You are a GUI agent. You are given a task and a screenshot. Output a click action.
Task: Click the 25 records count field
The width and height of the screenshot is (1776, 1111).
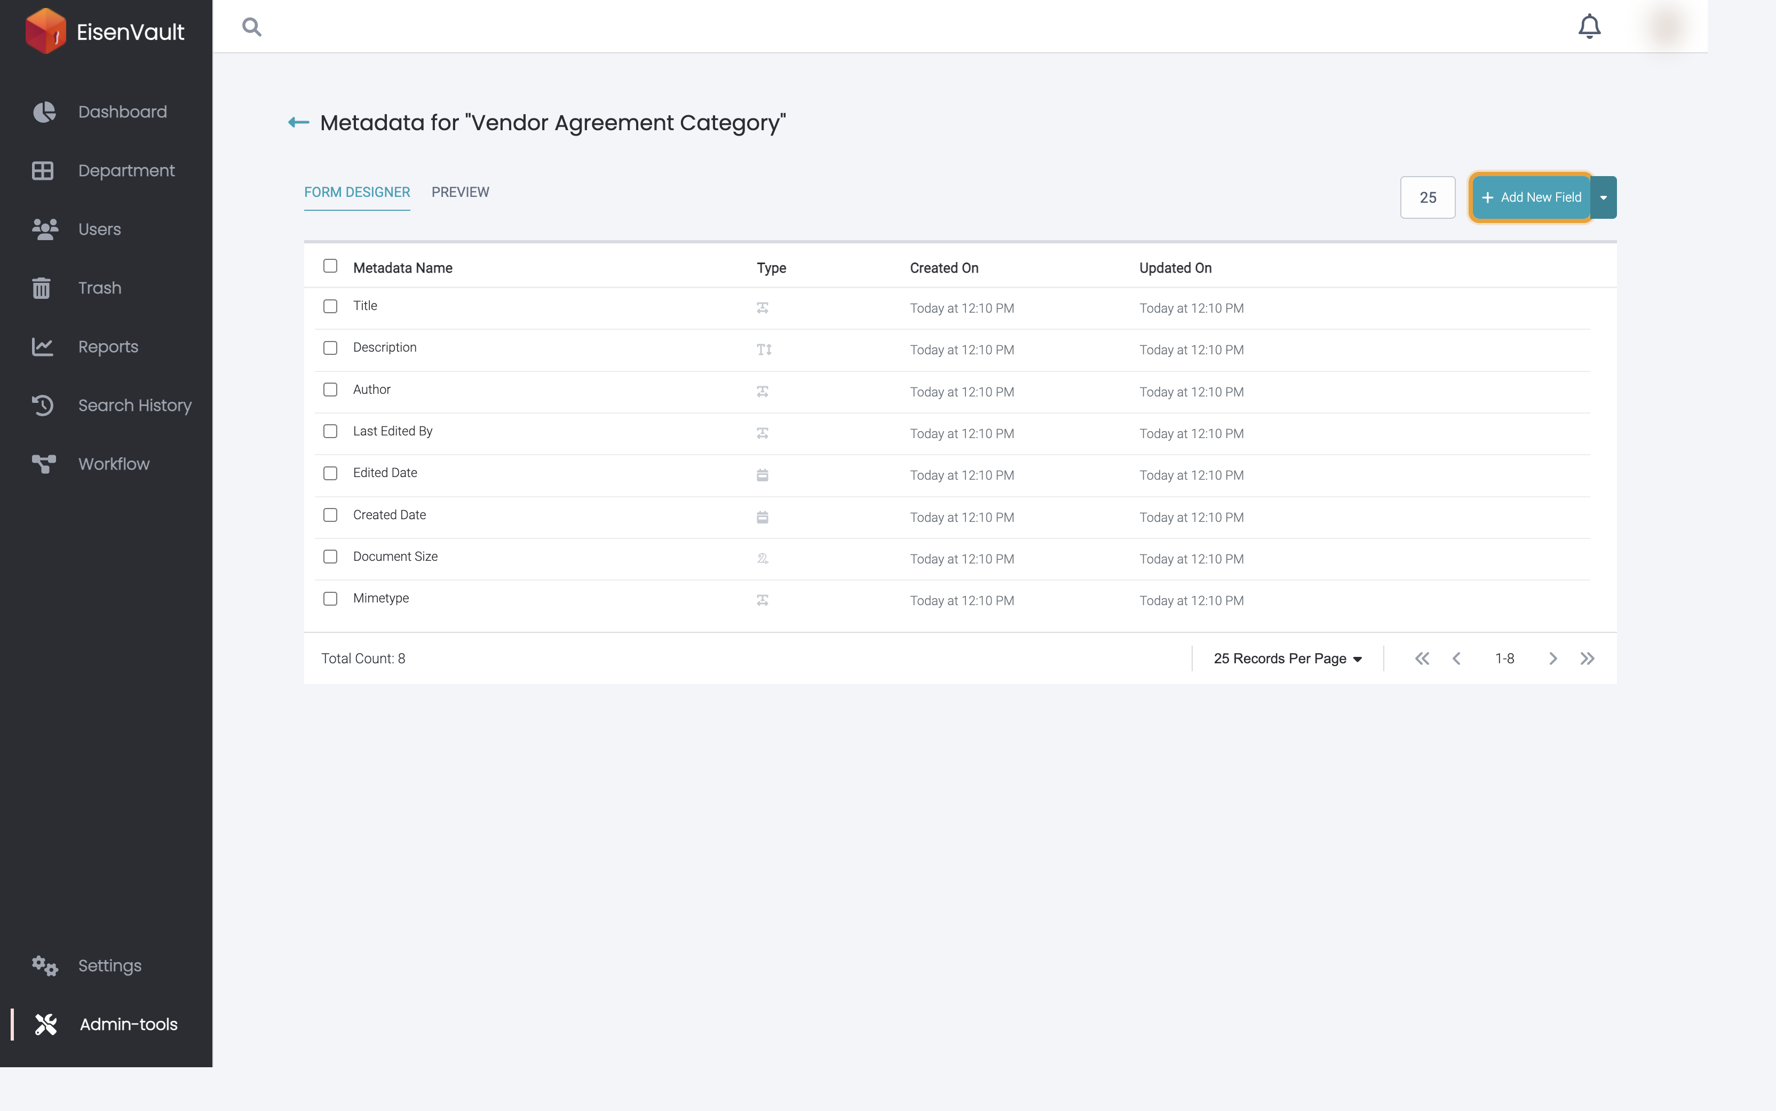1427,197
